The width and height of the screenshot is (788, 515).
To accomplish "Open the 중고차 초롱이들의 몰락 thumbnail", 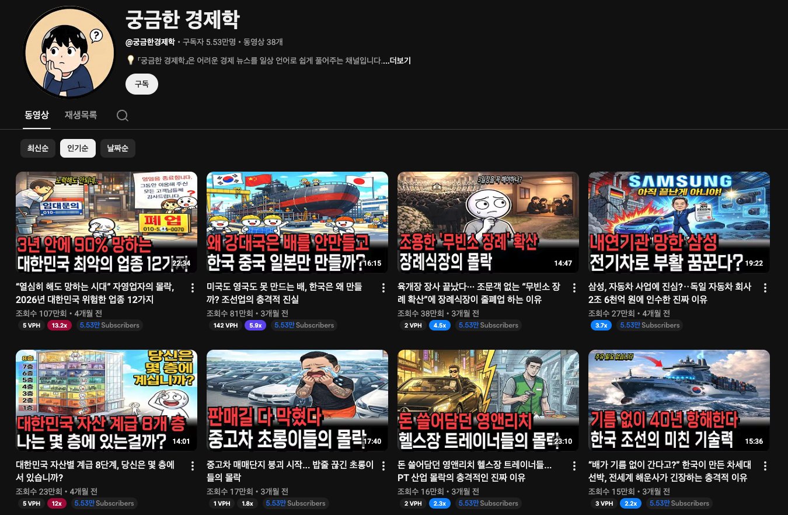I will tap(297, 401).
